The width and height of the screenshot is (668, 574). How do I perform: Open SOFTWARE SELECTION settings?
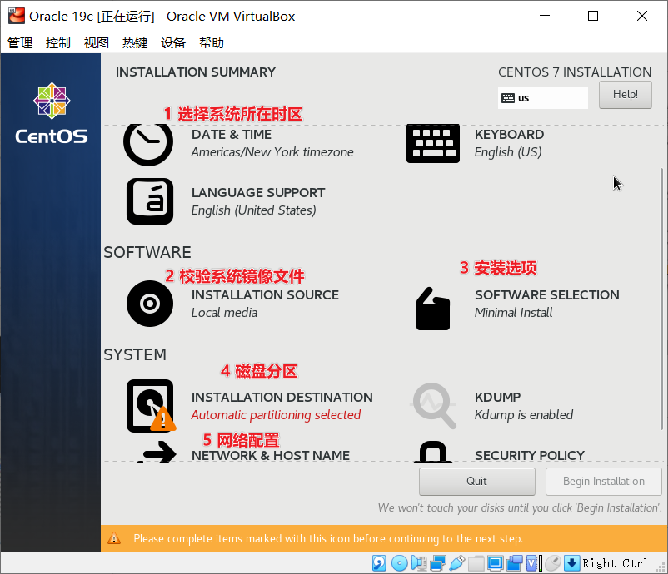(x=547, y=294)
